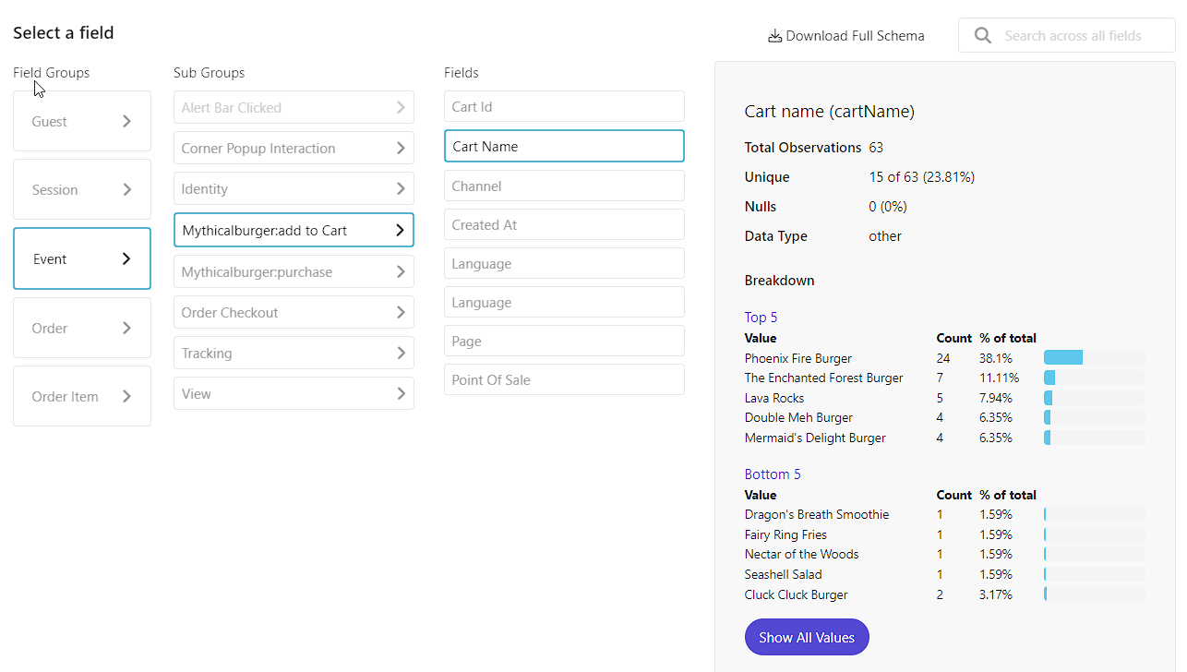Click the chevron icon on the Event group
Viewport: 1187px width, 672px height.
(127, 258)
